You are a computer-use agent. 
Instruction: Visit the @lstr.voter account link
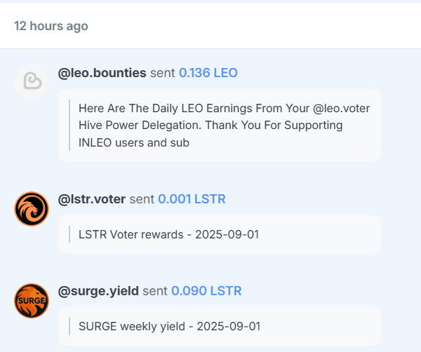[x=92, y=199]
